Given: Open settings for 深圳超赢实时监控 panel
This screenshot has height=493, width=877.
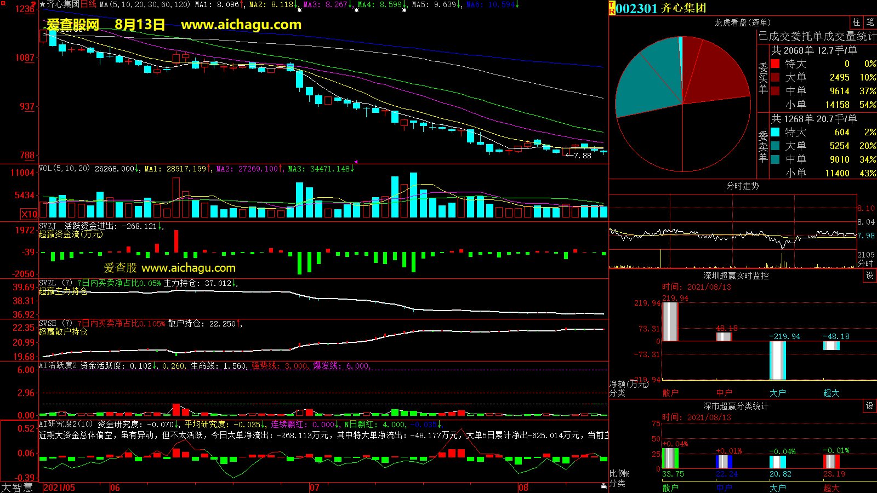Looking at the screenshot, I should pyautogui.click(x=870, y=276).
